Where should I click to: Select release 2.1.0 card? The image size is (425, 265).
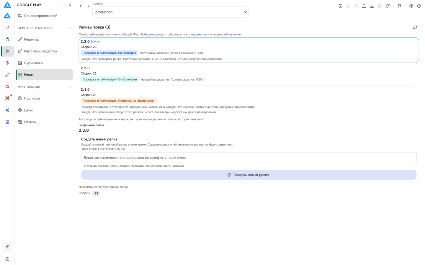[249, 101]
